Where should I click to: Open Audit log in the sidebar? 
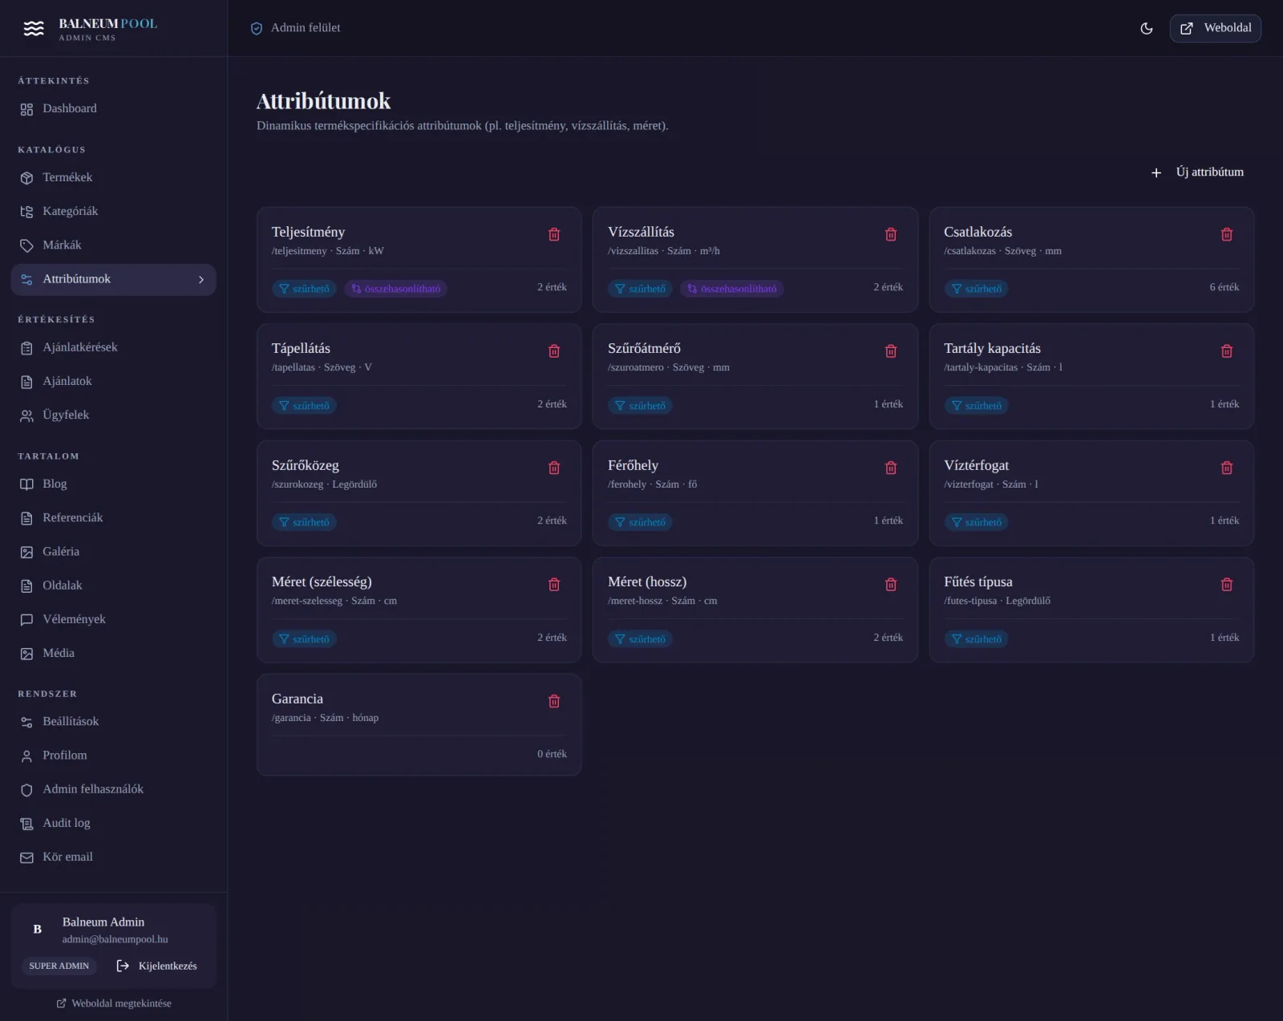[x=113, y=824]
